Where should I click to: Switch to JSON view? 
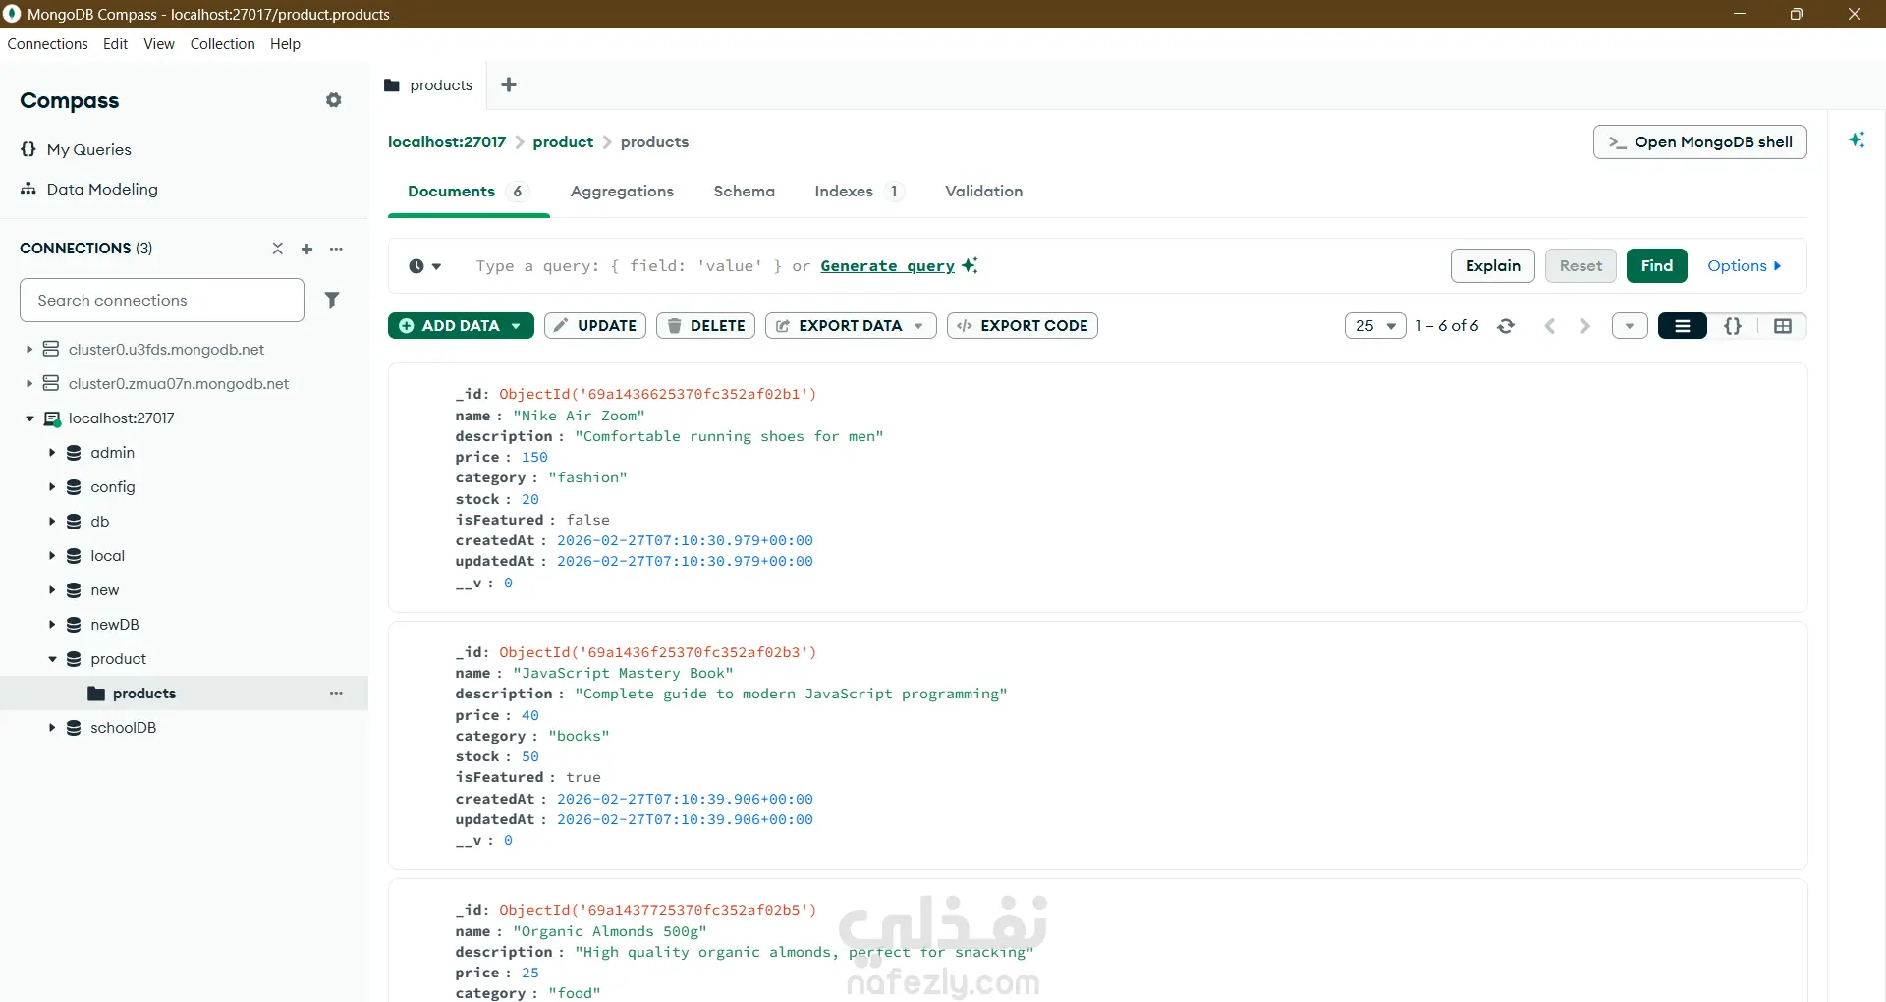click(x=1733, y=326)
